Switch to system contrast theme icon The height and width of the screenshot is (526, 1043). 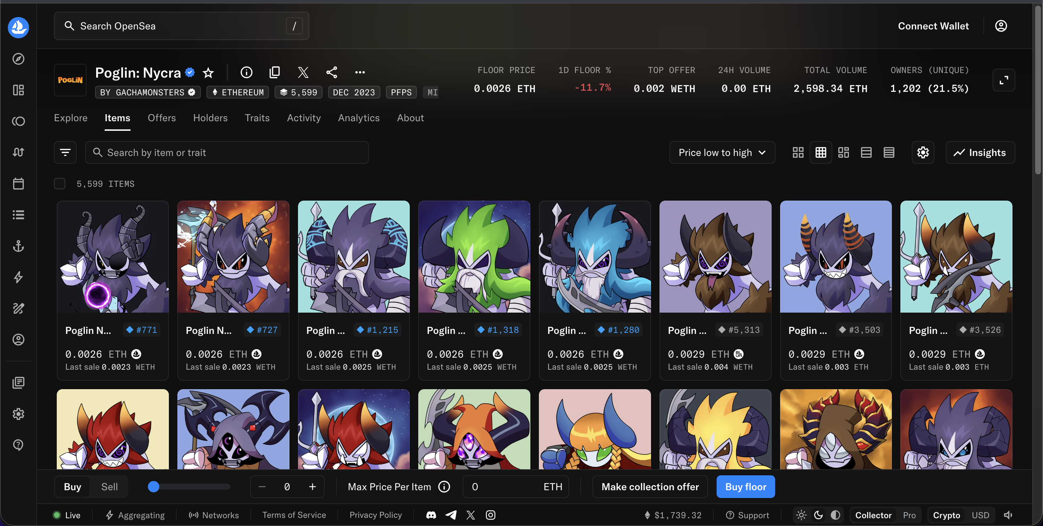tap(835, 515)
